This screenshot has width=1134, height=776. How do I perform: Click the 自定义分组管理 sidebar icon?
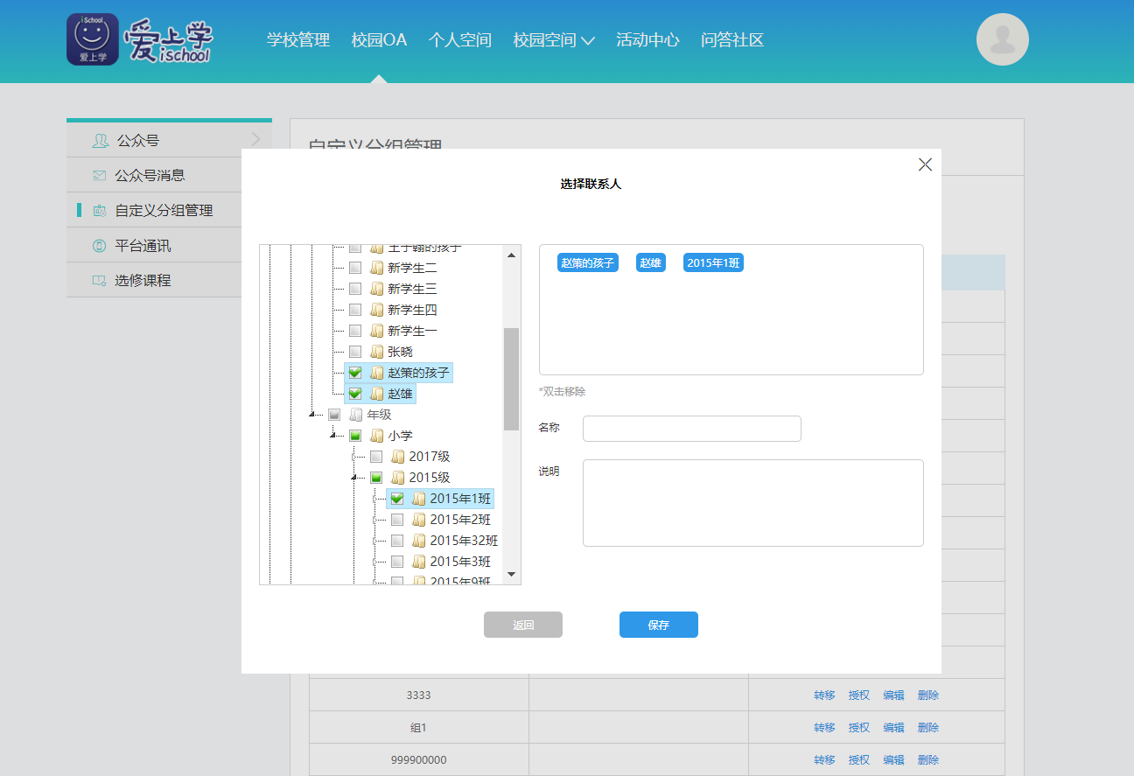click(x=100, y=211)
